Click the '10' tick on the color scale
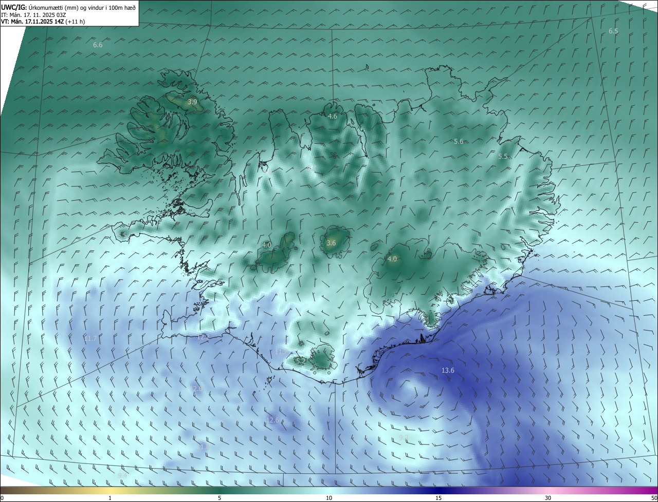 coord(329,498)
